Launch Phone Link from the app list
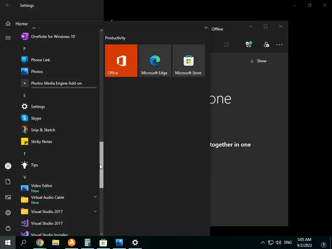 pyautogui.click(x=59, y=60)
